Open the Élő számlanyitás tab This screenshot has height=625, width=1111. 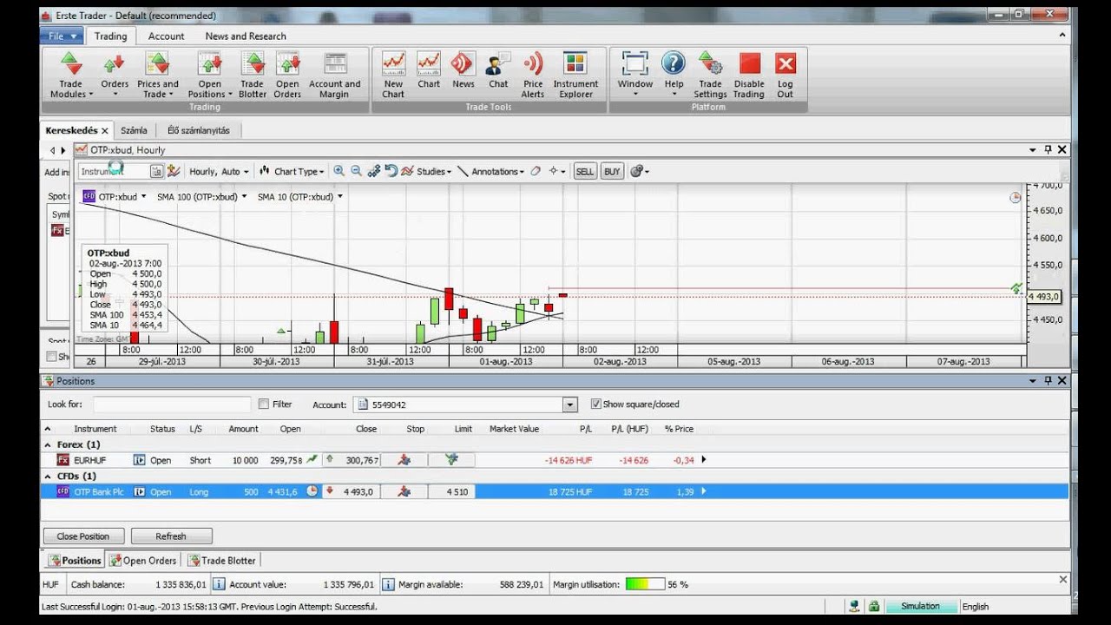(x=199, y=130)
